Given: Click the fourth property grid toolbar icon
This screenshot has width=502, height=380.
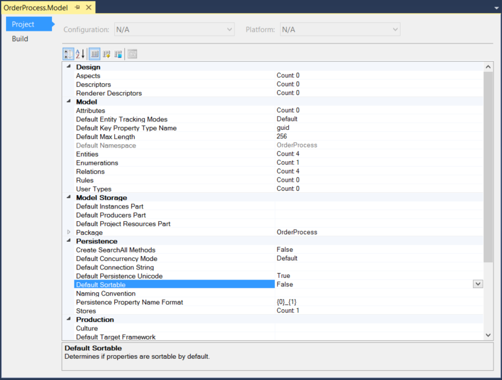Looking at the screenshot, I should pos(107,54).
